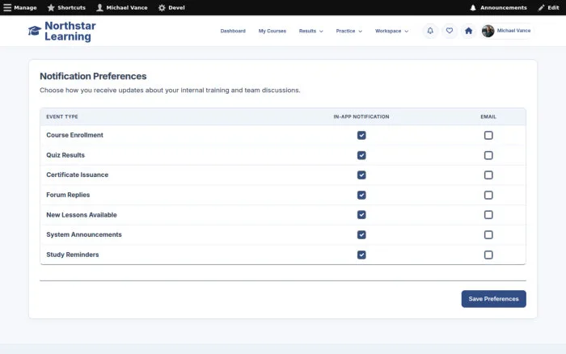Viewport: 566px width, 354px height.
Task: Open the notifications bell in site header
Action: 430,31
